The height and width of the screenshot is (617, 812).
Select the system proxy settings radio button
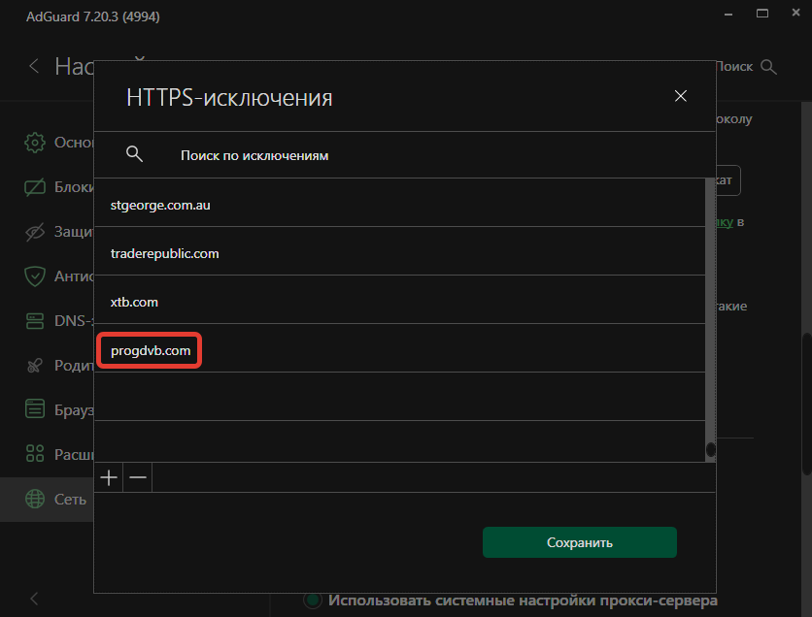click(313, 600)
